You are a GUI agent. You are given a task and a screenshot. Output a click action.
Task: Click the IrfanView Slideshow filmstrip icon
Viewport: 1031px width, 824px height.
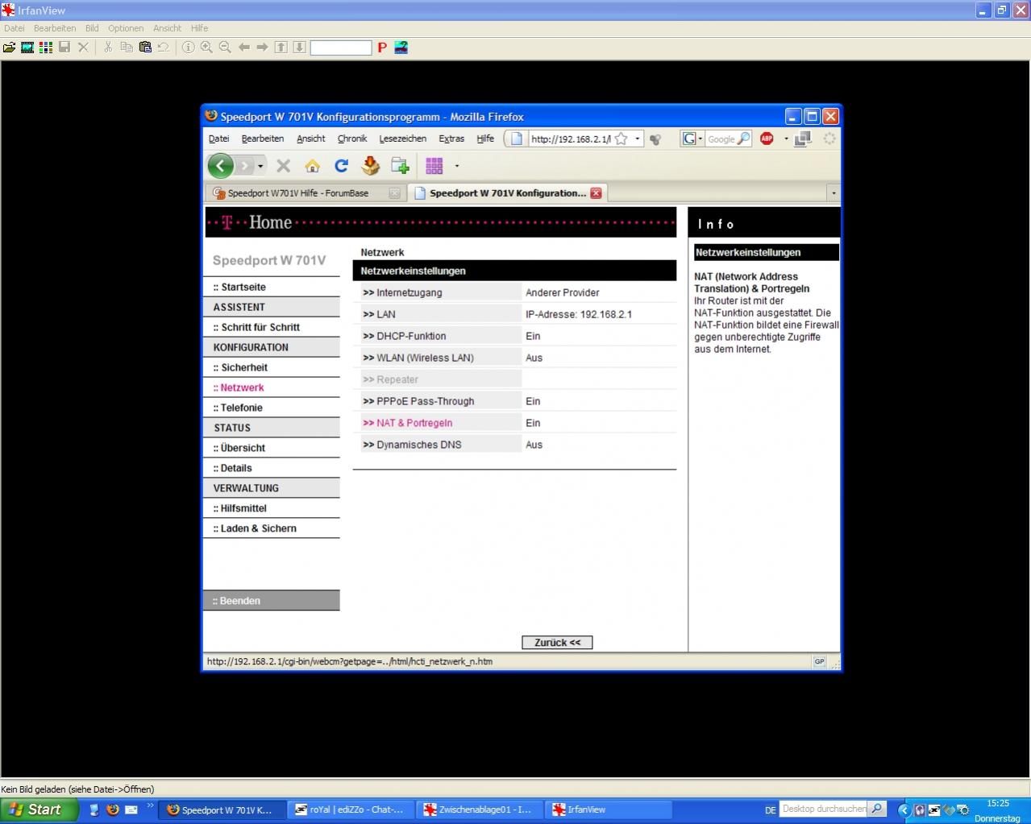point(27,48)
